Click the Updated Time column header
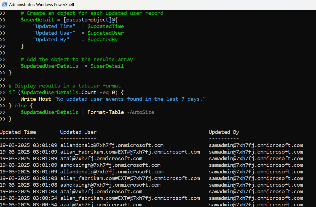The image size is (316, 207). 18,132
